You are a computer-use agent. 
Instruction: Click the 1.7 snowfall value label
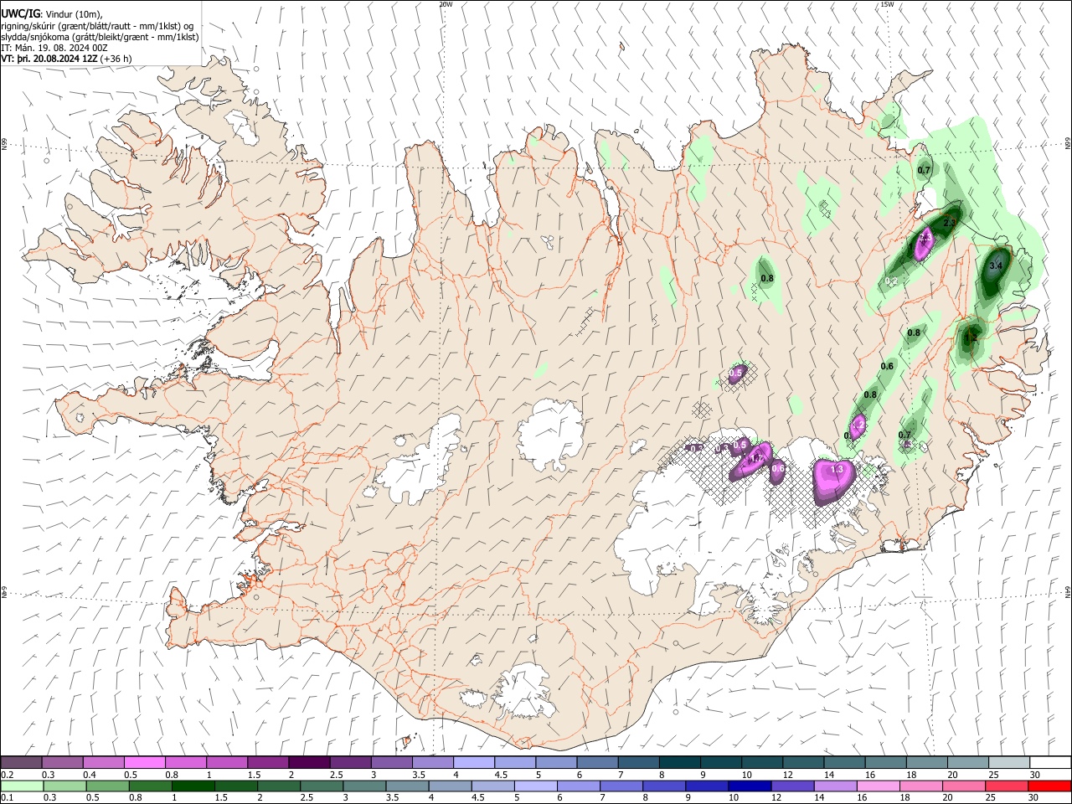756,458
